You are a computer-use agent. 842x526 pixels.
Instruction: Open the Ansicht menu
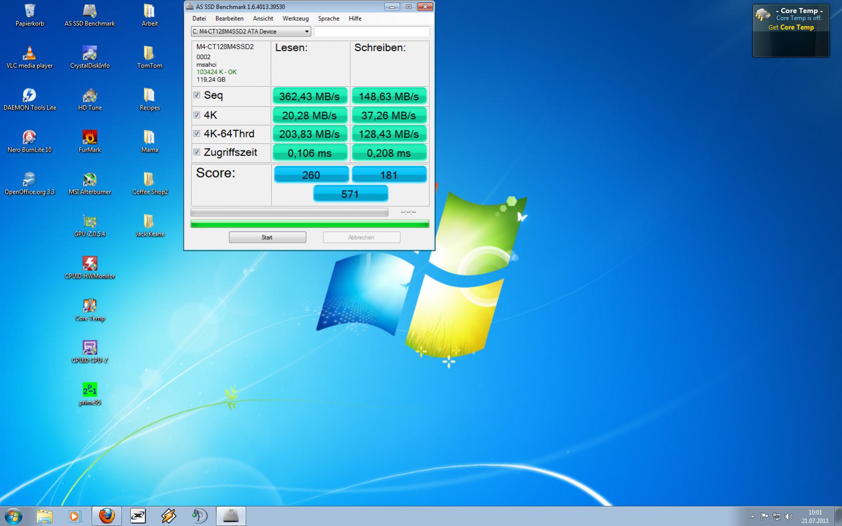[263, 19]
